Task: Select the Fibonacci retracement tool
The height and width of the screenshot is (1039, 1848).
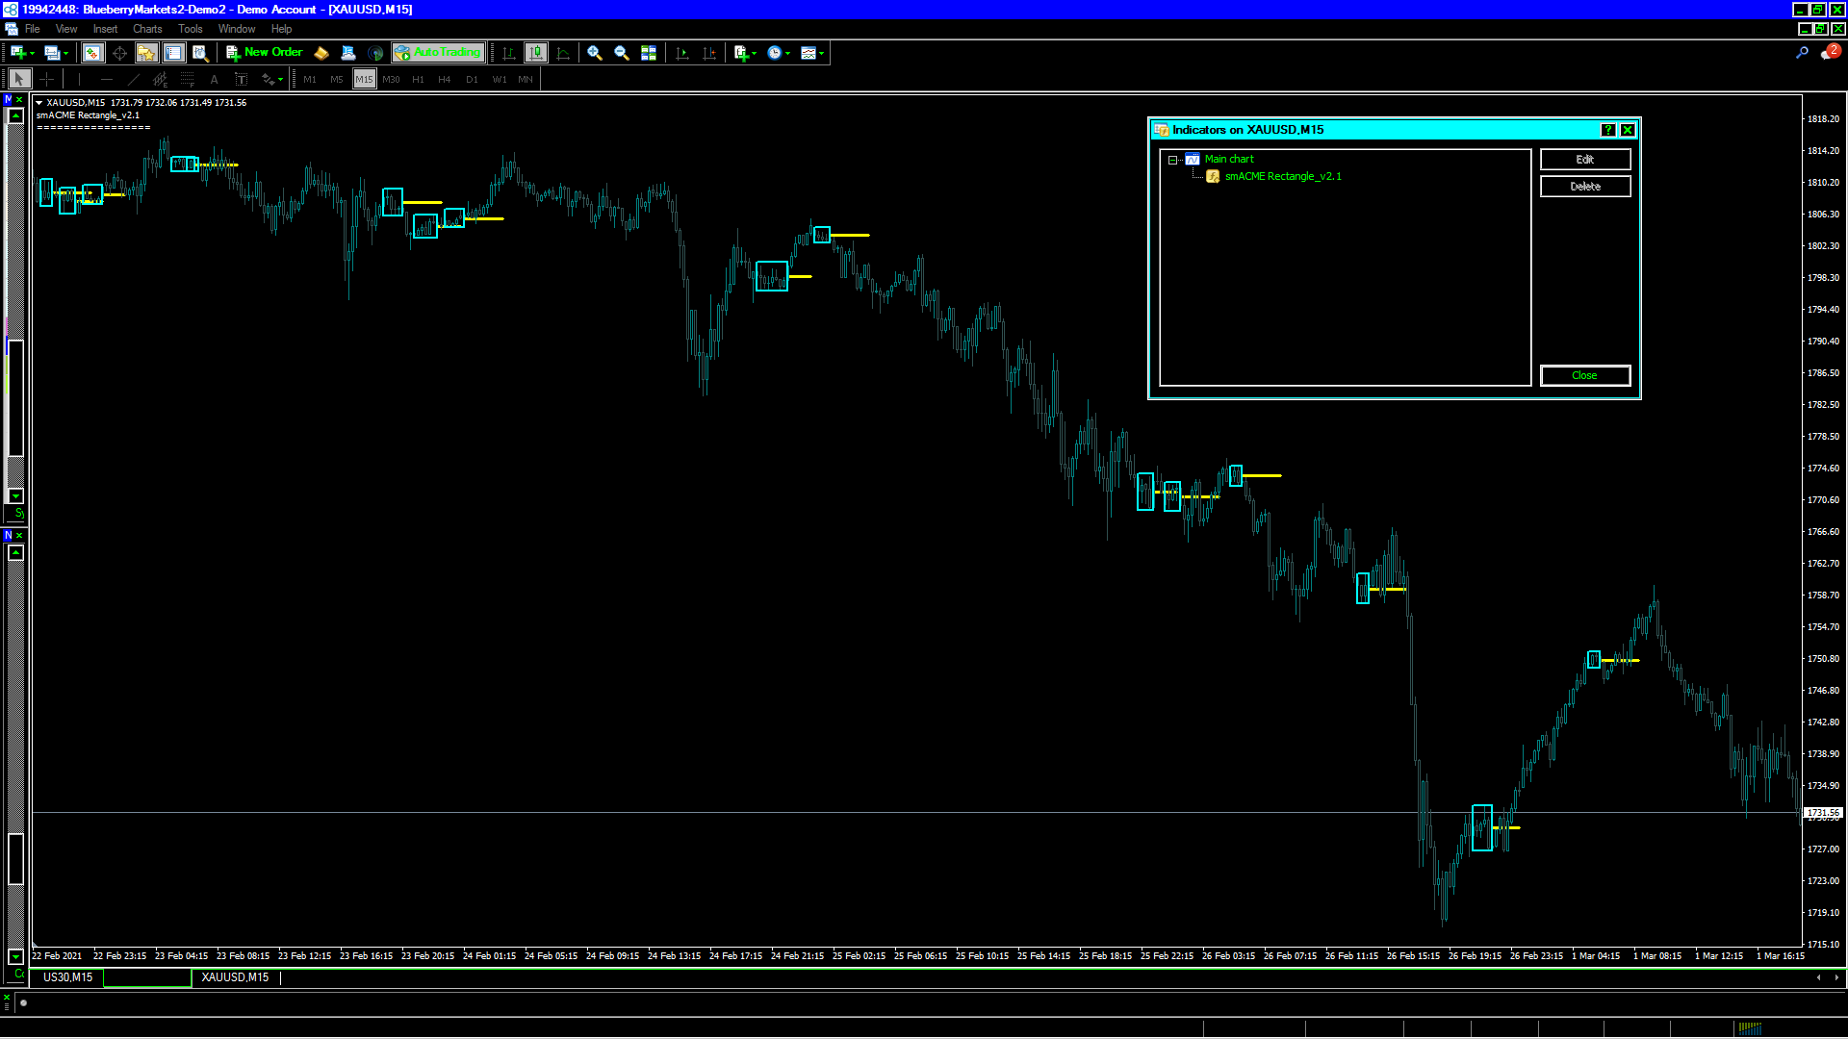Action: pos(188,79)
